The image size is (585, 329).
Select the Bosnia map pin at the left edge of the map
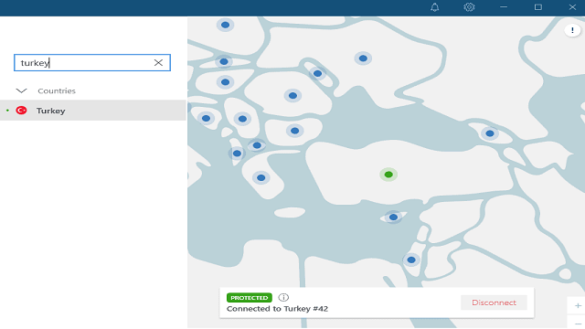point(206,118)
